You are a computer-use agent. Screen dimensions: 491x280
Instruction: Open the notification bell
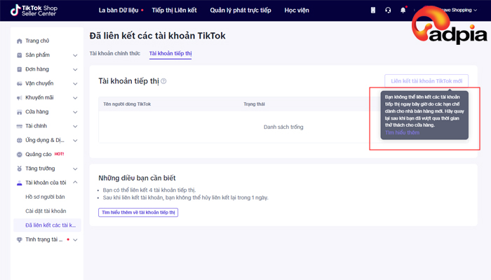403,10
